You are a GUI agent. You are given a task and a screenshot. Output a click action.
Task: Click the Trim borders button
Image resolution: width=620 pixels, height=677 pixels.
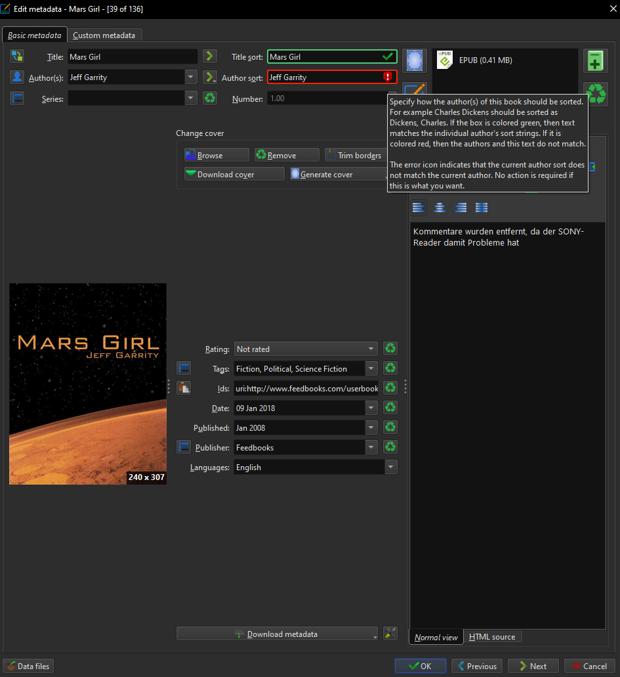[356, 155]
